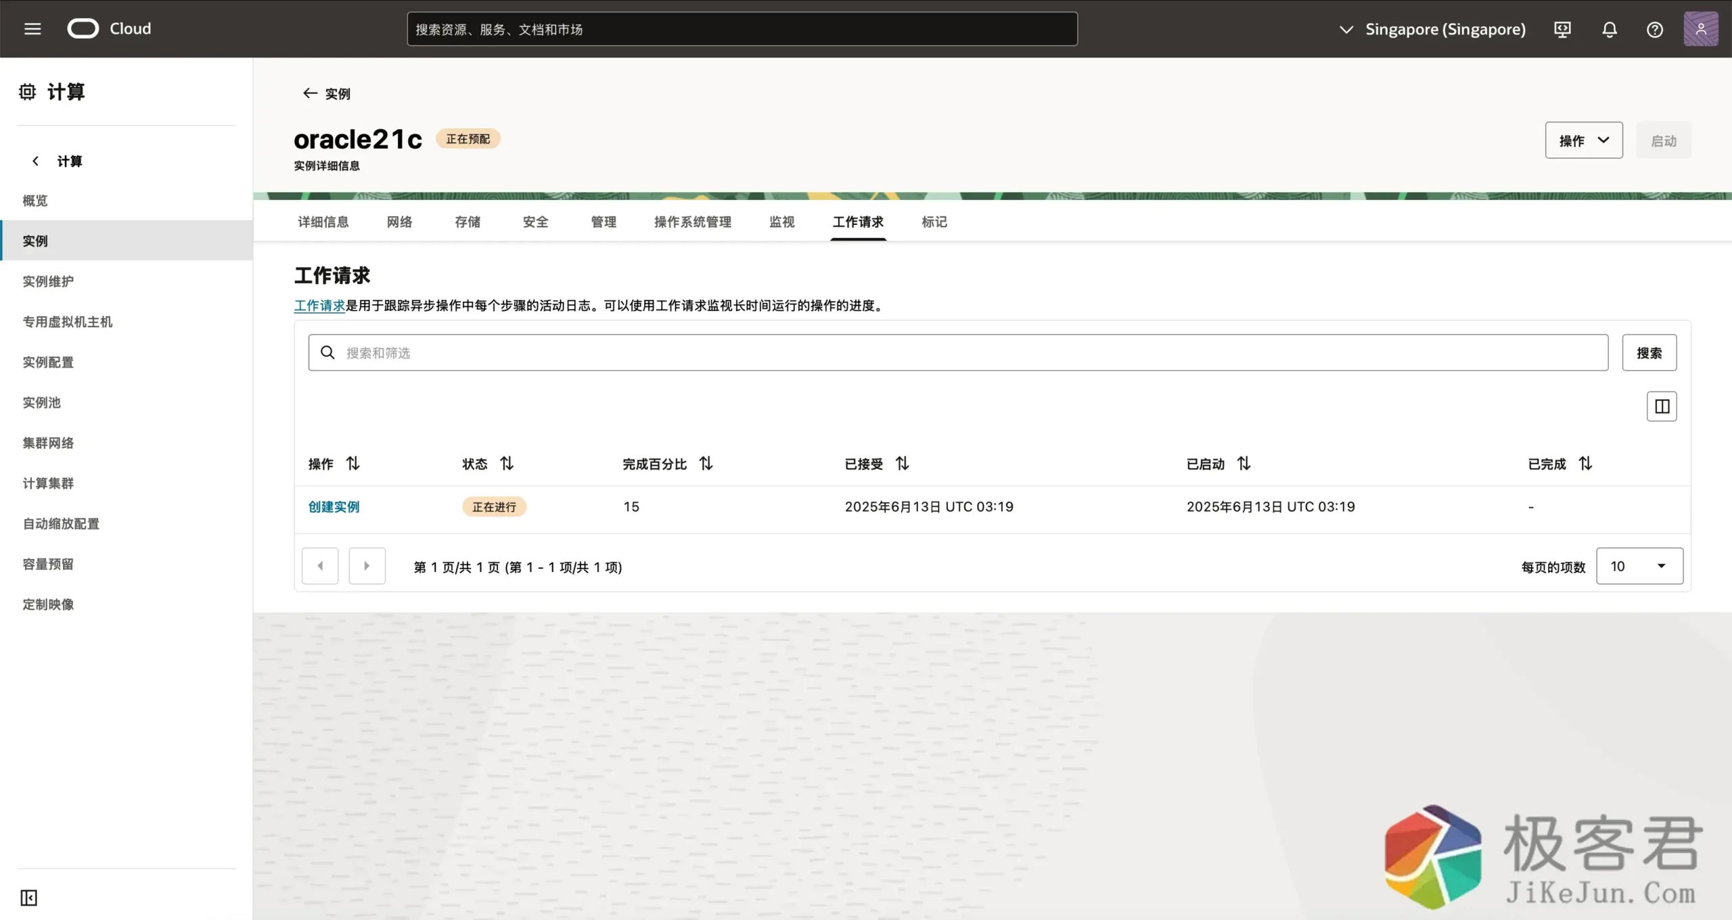
Task: Switch to the 网络 tab
Action: (x=400, y=222)
